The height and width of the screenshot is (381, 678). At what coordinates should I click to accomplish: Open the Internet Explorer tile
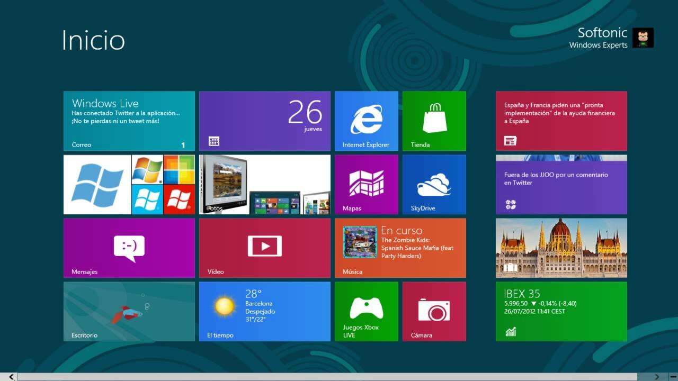coord(366,121)
